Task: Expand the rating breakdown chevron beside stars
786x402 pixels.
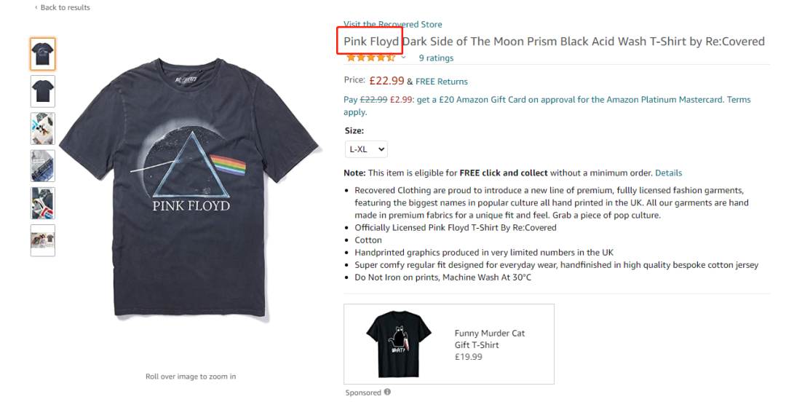Action: pos(404,58)
